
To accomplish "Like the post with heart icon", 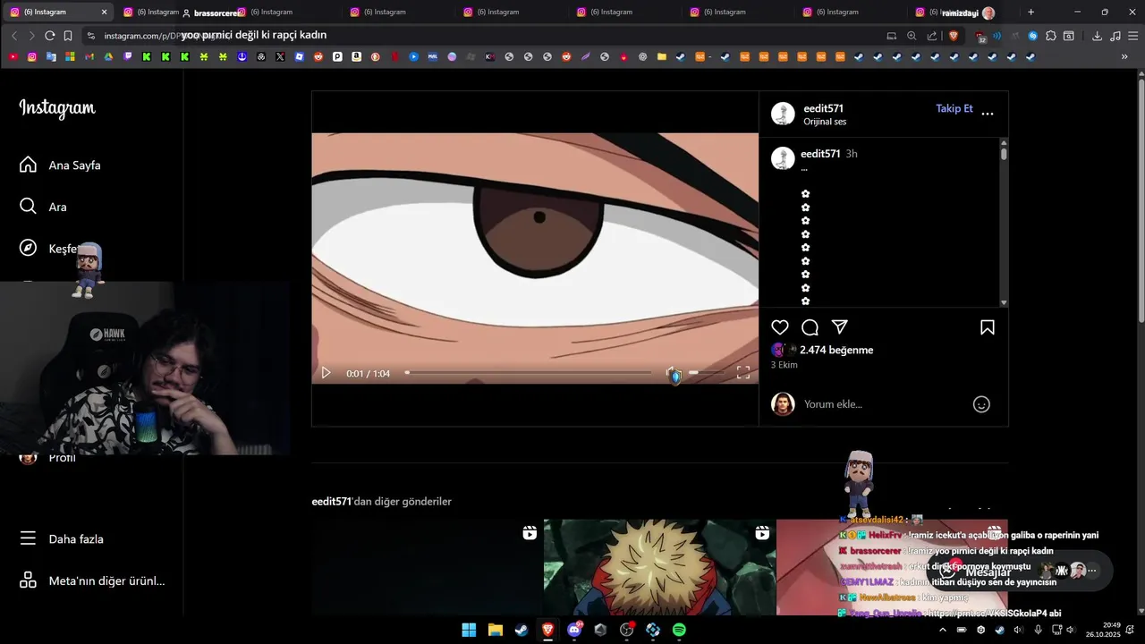I will [x=780, y=327].
